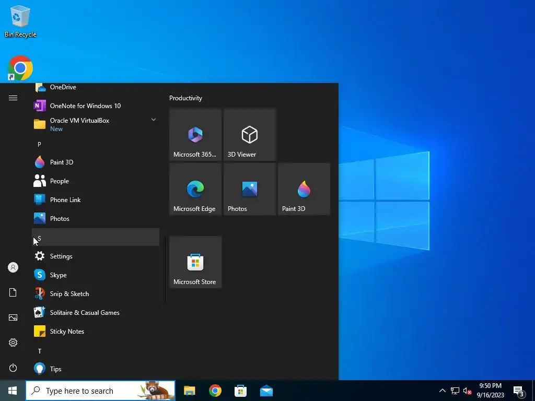Image resolution: width=535 pixels, height=401 pixels.
Task: Expand the Oracle VM VirtualBox folder
Action: [154, 120]
